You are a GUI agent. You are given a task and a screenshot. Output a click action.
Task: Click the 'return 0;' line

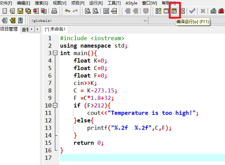[x=88, y=143]
